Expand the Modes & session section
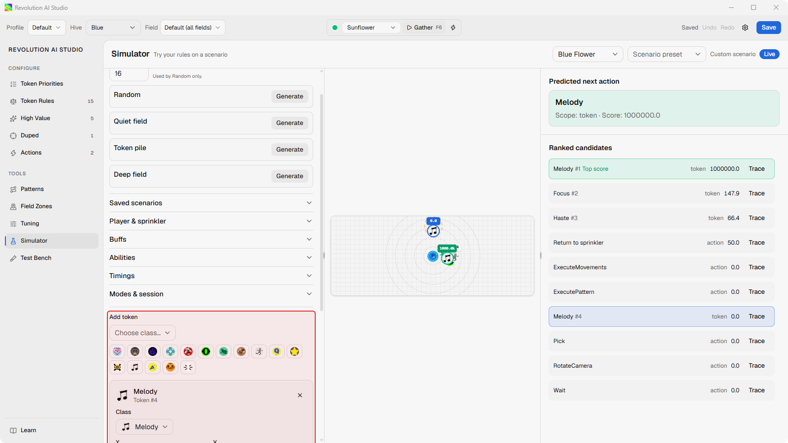 (x=211, y=294)
